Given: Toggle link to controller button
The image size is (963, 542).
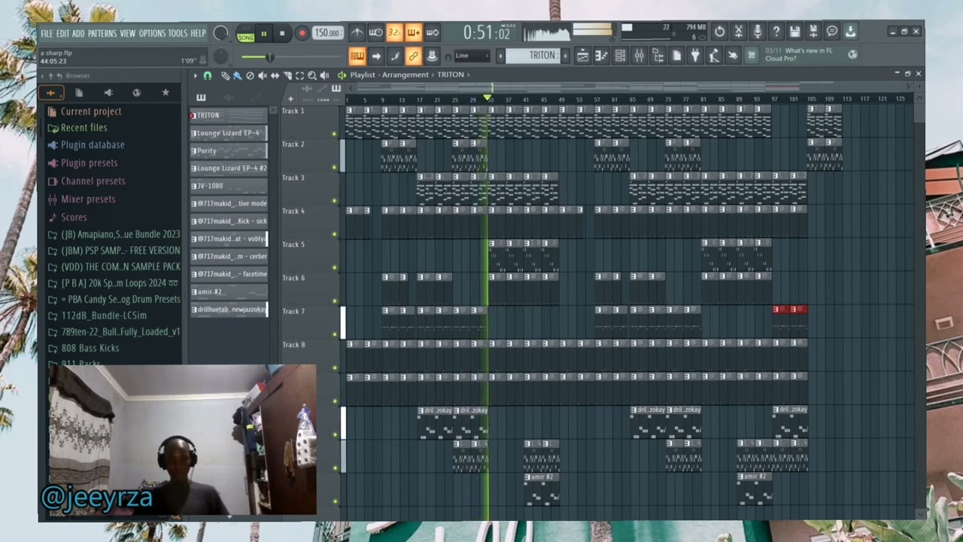Looking at the screenshot, I should pyautogui.click(x=413, y=56).
